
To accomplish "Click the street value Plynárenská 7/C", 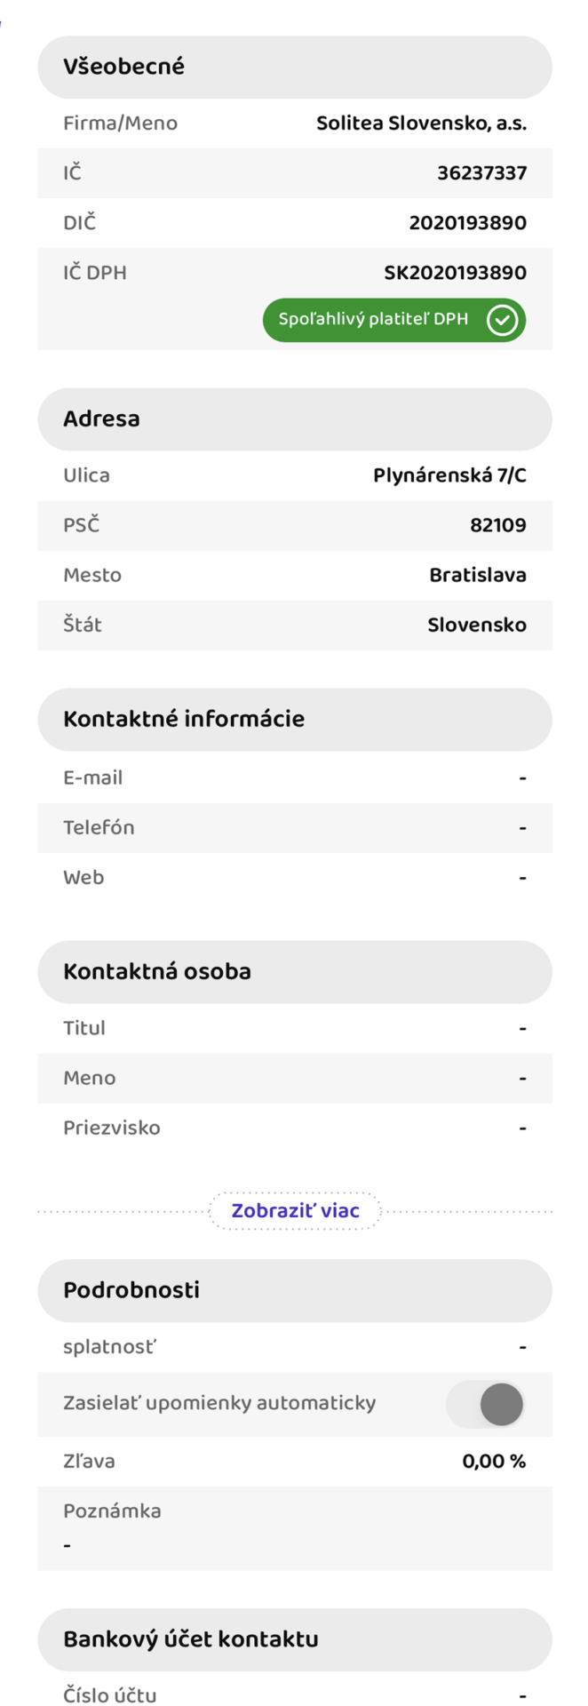I will (x=449, y=475).
